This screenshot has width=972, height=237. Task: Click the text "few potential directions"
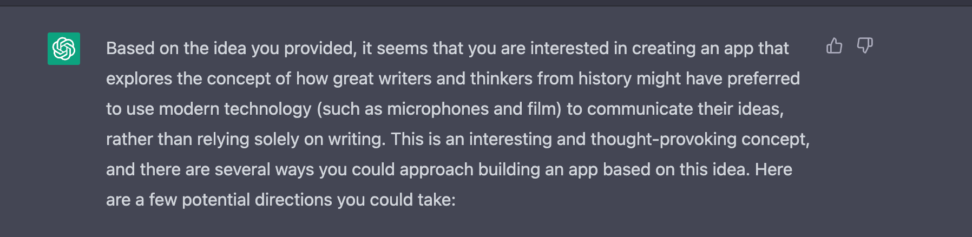(241, 200)
